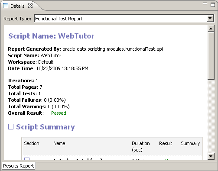
Task: Click the Total Pages: 7 line
Action: click(x=25, y=87)
